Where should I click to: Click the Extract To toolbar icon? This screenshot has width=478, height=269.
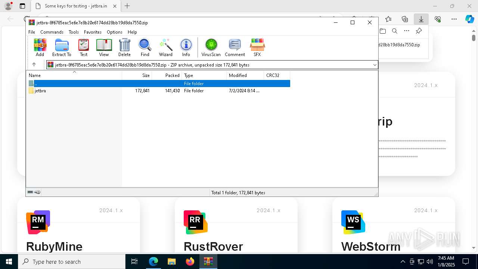click(62, 47)
